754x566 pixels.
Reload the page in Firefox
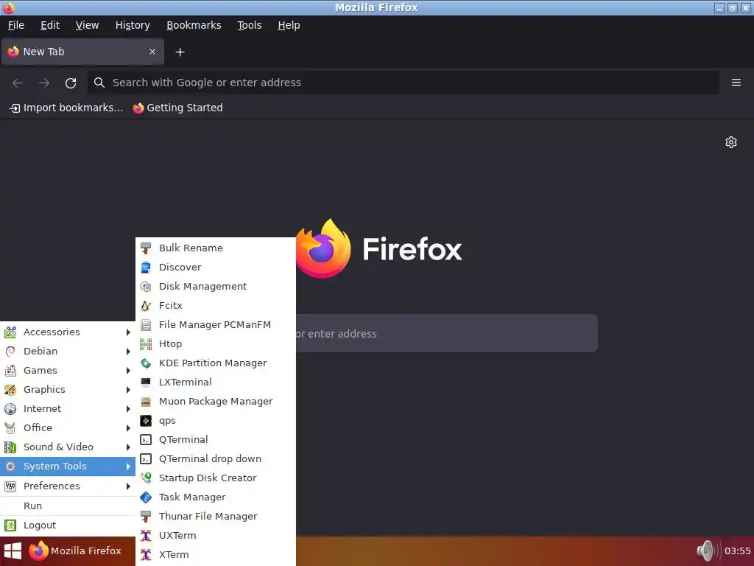click(x=71, y=83)
